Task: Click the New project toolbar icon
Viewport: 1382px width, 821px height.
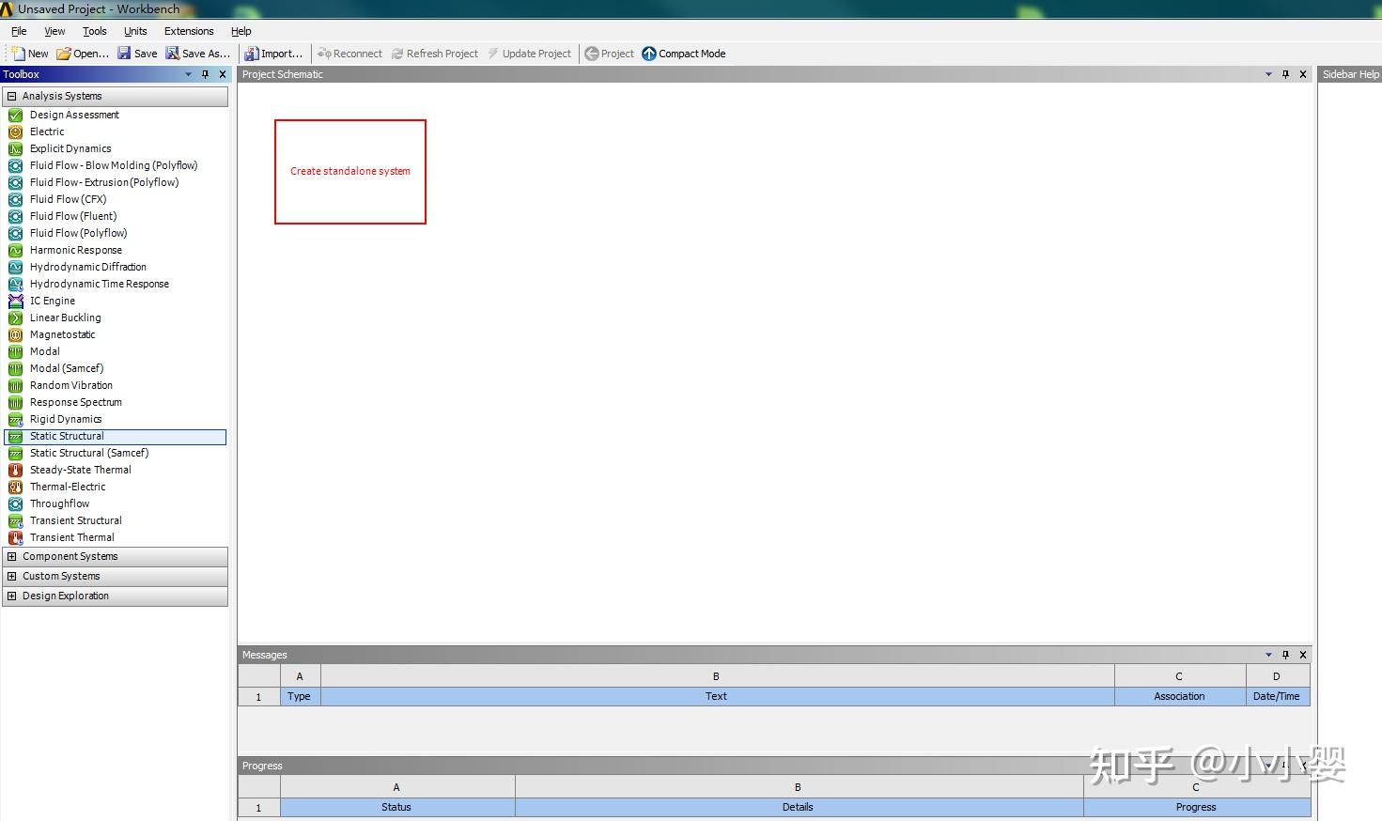Action: [18, 54]
